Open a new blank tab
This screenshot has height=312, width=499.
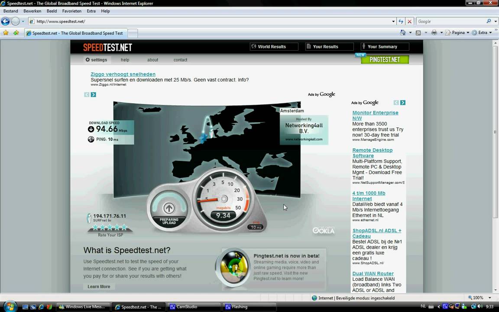point(133,33)
